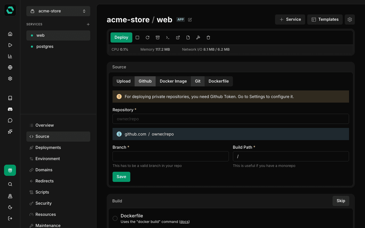Open Domains in the service menu
The image size is (365, 228).
tap(58, 170)
